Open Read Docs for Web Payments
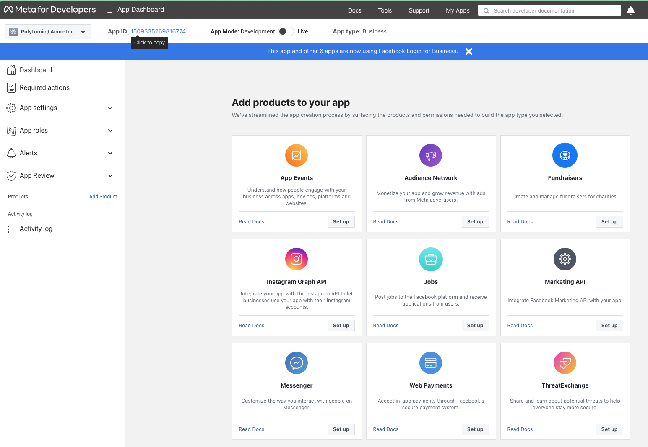 click(386, 429)
